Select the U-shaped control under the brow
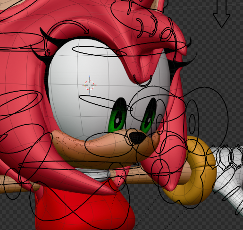This screenshot has height=230, width=243. coord(143,81)
